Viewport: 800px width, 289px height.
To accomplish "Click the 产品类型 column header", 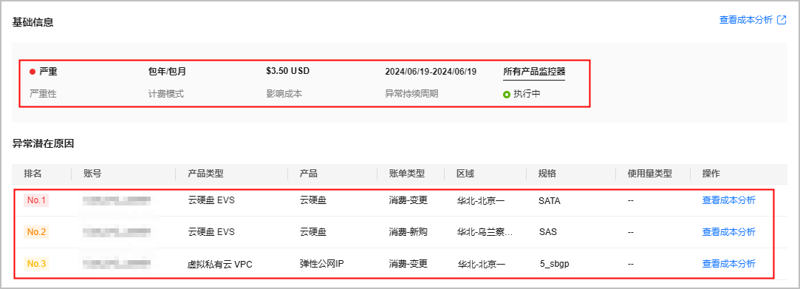I will tap(205, 174).
